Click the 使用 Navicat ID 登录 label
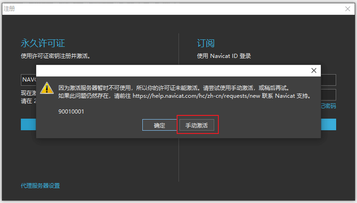This screenshot has width=357, height=203. point(224,56)
